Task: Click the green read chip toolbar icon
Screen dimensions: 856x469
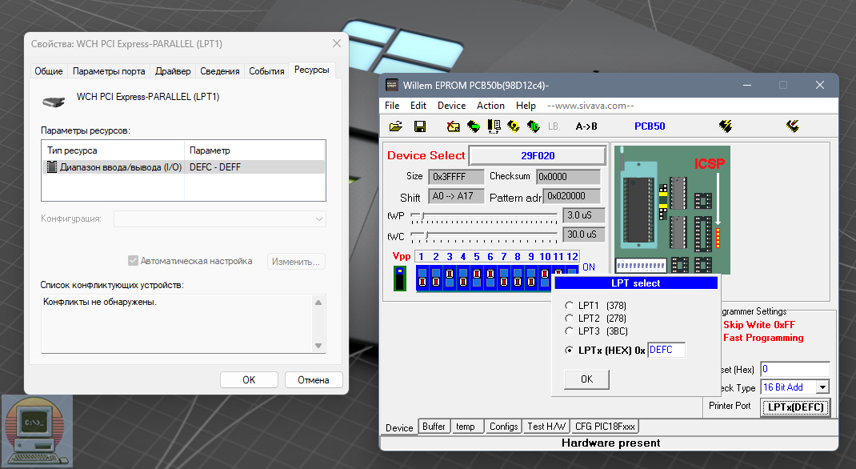Action: [x=474, y=126]
